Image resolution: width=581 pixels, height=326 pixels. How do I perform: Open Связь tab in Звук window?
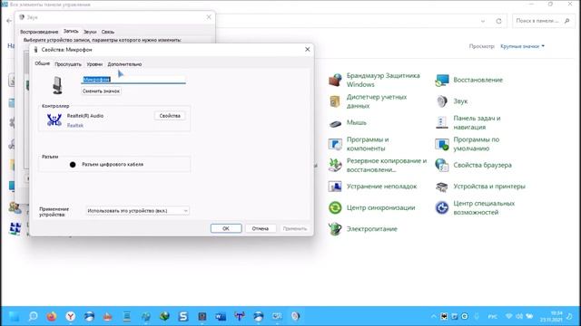108,32
